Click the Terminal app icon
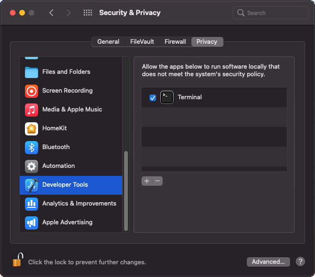The image size is (315, 277). click(166, 97)
